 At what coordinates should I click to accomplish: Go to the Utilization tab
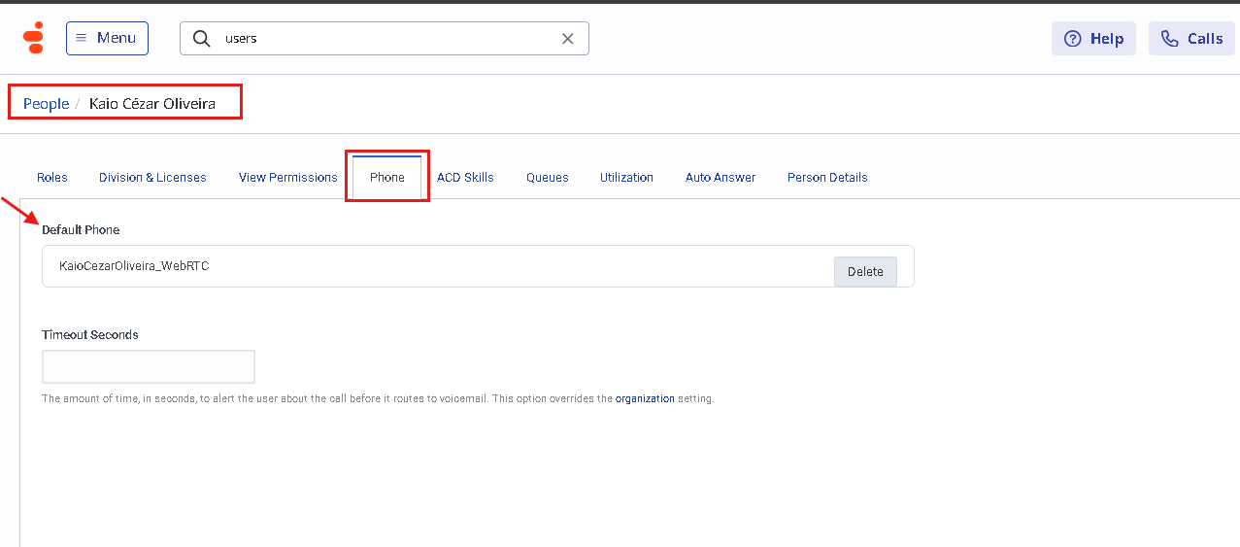(626, 178)
